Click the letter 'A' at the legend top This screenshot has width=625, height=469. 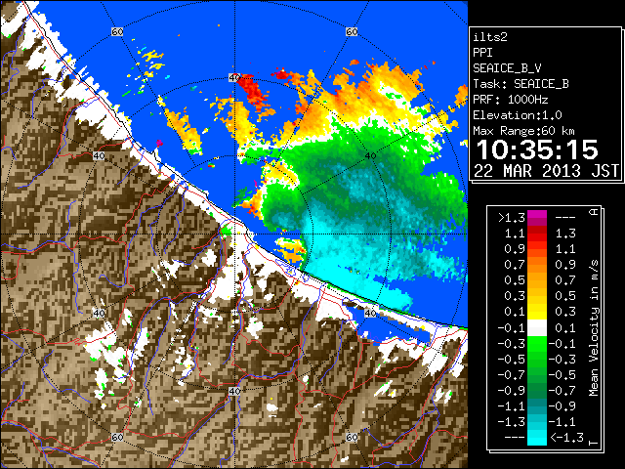coord(594,212)
